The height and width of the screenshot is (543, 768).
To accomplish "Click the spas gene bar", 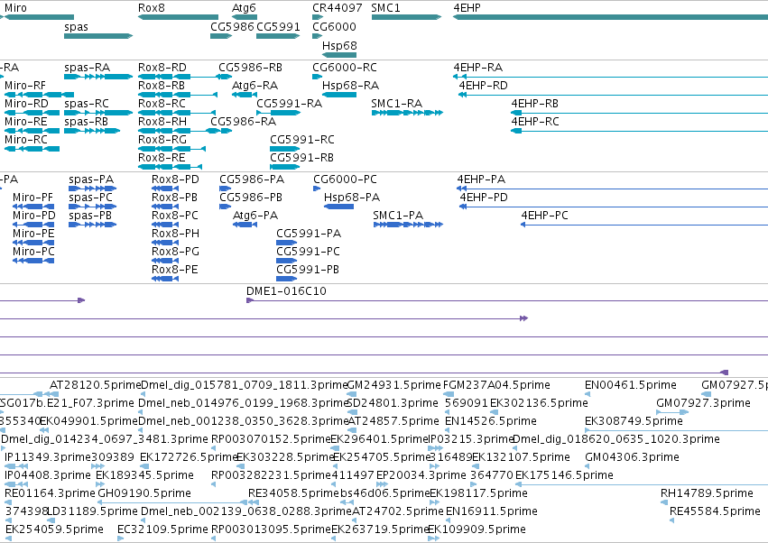I will point(98,36).
